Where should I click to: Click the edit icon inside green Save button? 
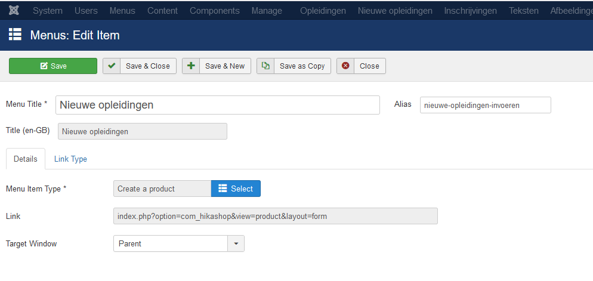pos(44,66)
